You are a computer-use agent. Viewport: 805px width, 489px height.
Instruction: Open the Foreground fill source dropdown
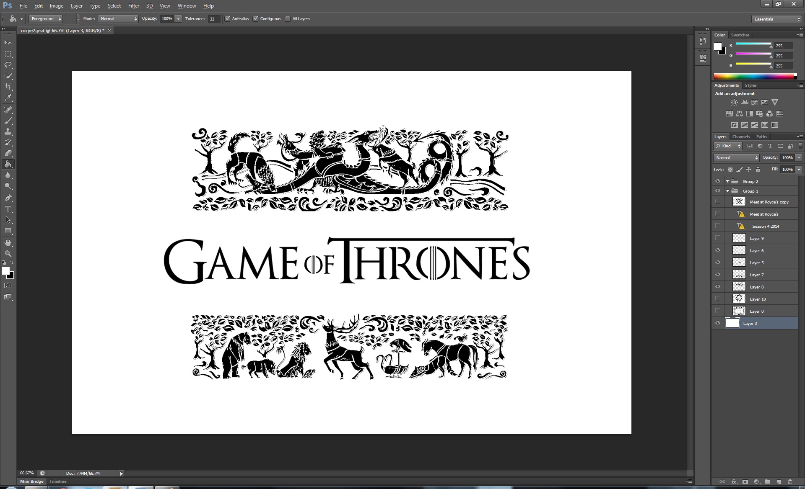click(46, 18)
